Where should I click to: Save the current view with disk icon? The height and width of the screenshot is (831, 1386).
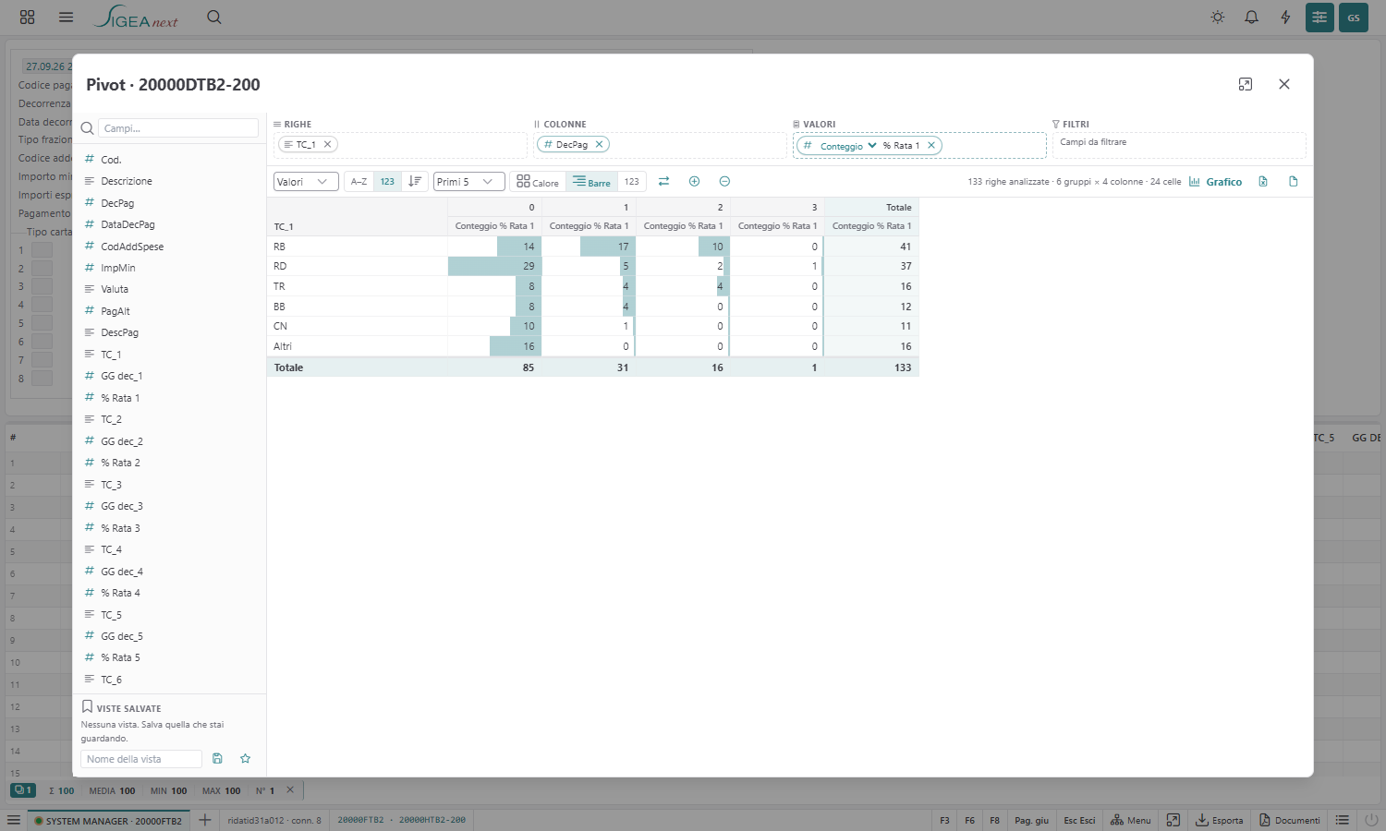tap(217, 758)
